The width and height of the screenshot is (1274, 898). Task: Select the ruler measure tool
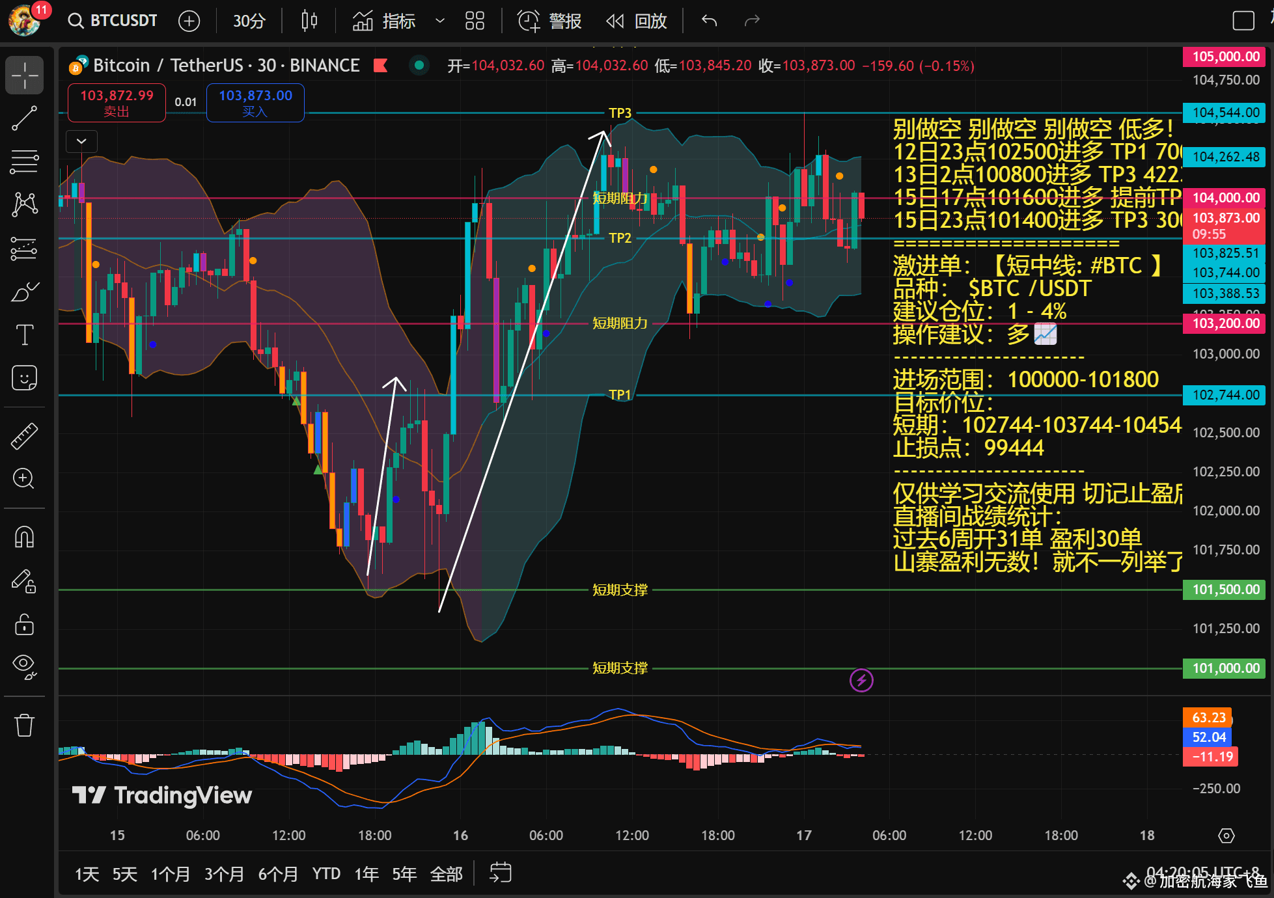click(25, 437)
